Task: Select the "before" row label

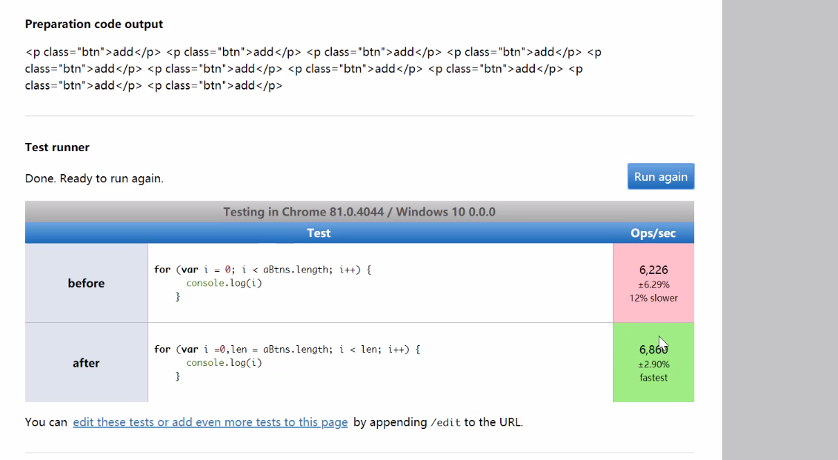Action: click(86, 283)
